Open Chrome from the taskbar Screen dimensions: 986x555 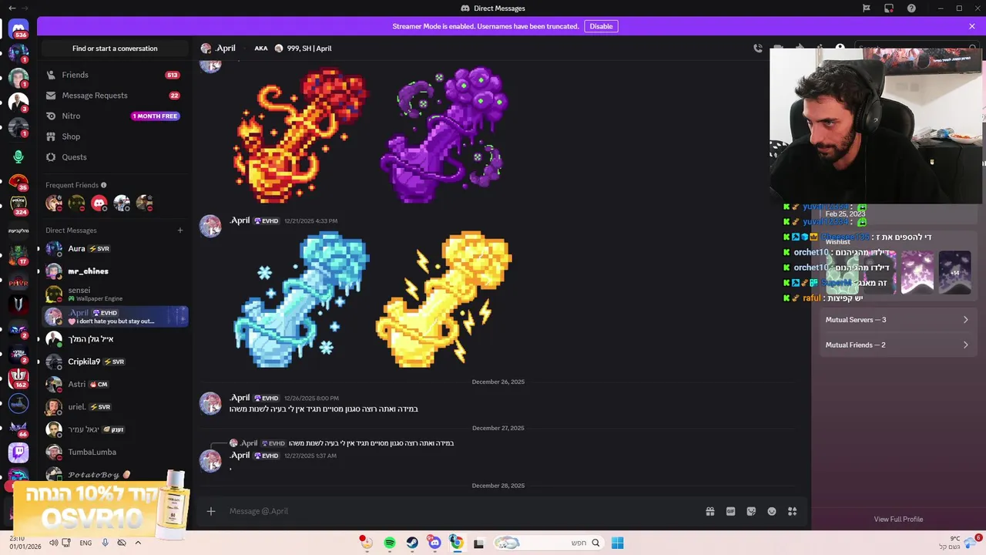point(457,543)
